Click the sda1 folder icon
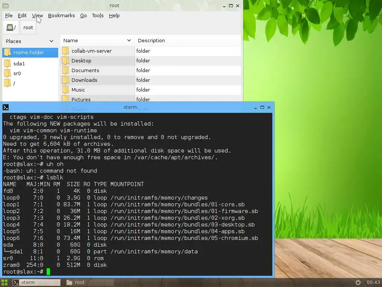Image resolution: width=382 pixels, height=287 pixels. click(x=7, y=64)
